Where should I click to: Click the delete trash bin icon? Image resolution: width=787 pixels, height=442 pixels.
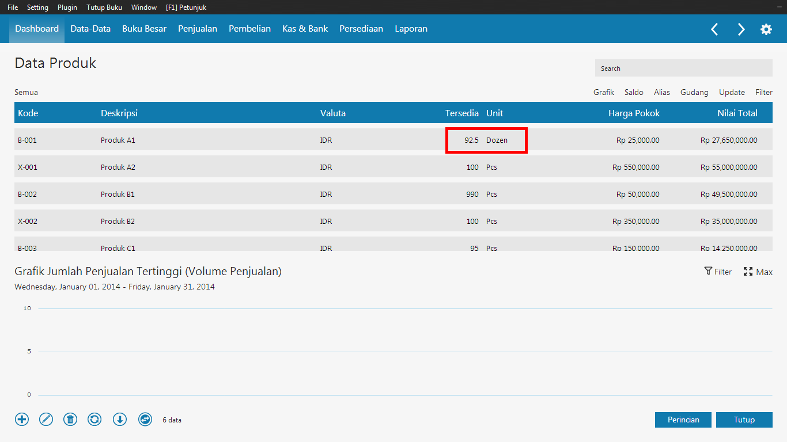click(x=70, y=420)
